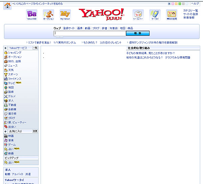Open the My Yahoo! icon

(65, 15)
